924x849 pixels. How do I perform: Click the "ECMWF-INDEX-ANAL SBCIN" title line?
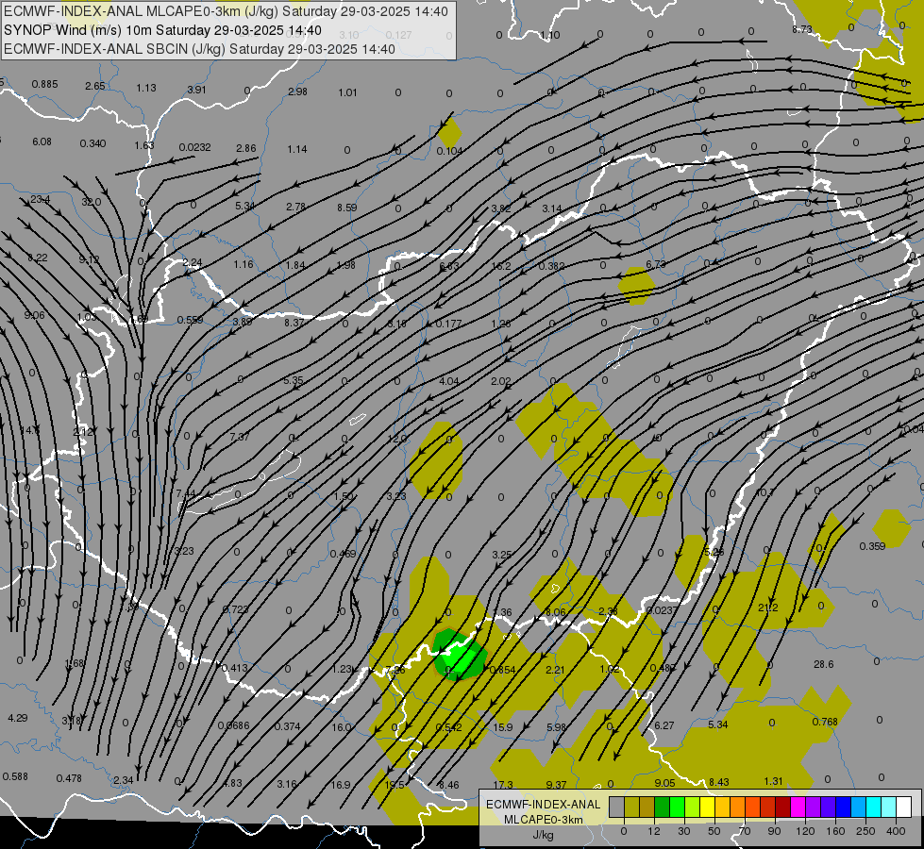tap(199, 49)
